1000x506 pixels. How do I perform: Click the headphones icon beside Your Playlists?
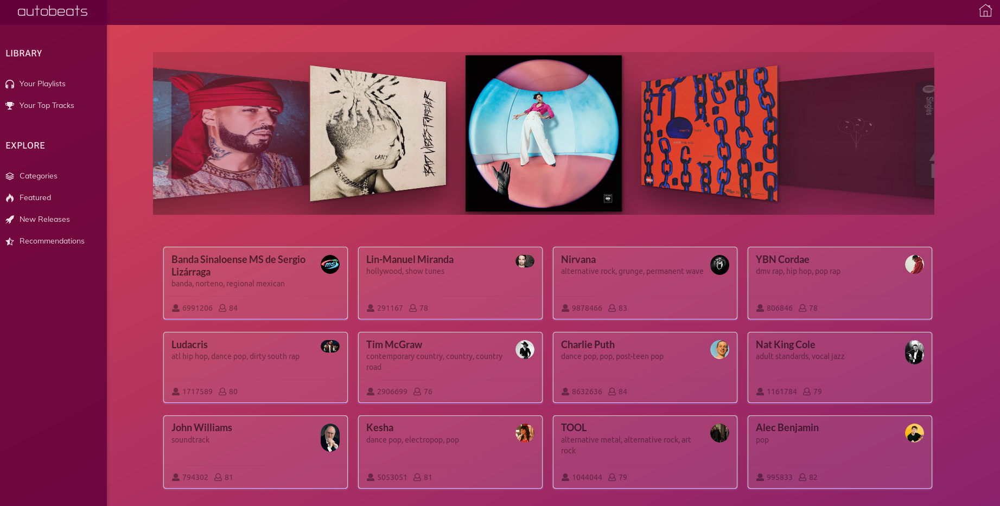[x=10, y=84]
